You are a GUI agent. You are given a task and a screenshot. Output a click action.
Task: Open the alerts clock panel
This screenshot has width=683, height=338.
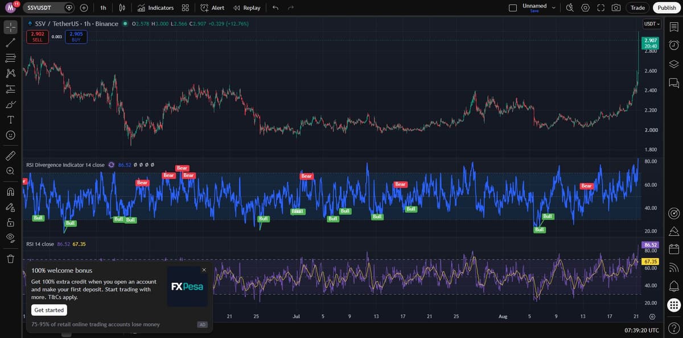tap(674, 45)
